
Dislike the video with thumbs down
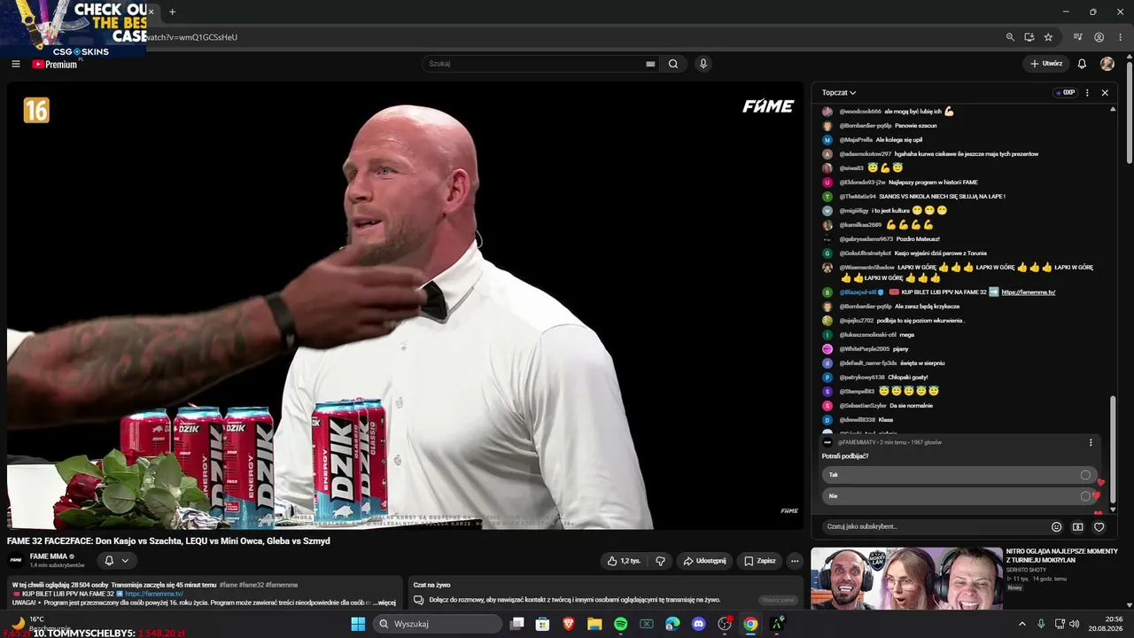coord(660,561)
